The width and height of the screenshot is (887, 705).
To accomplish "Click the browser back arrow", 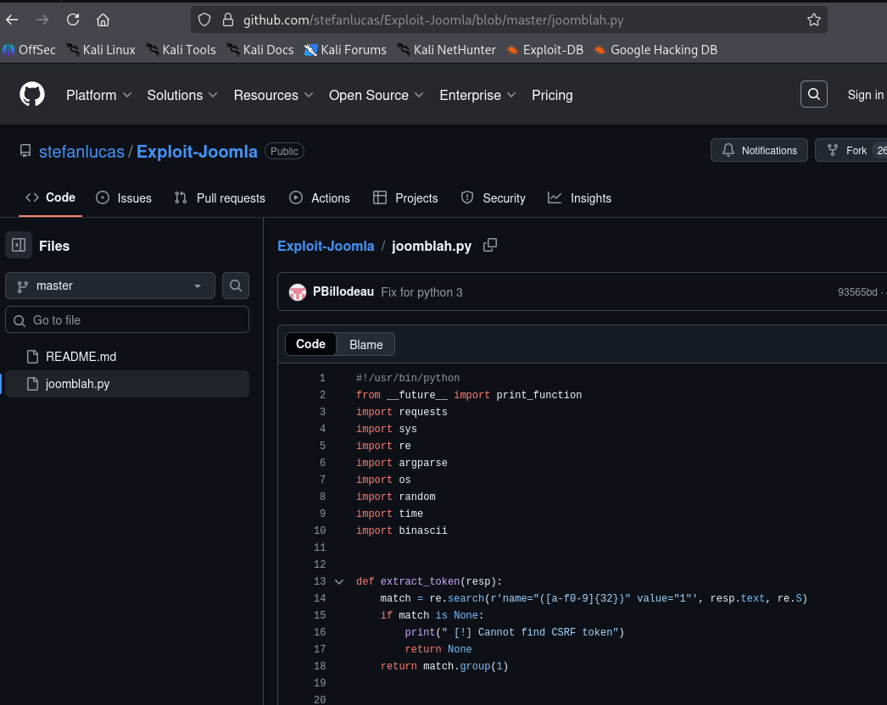I will (12, 19).
